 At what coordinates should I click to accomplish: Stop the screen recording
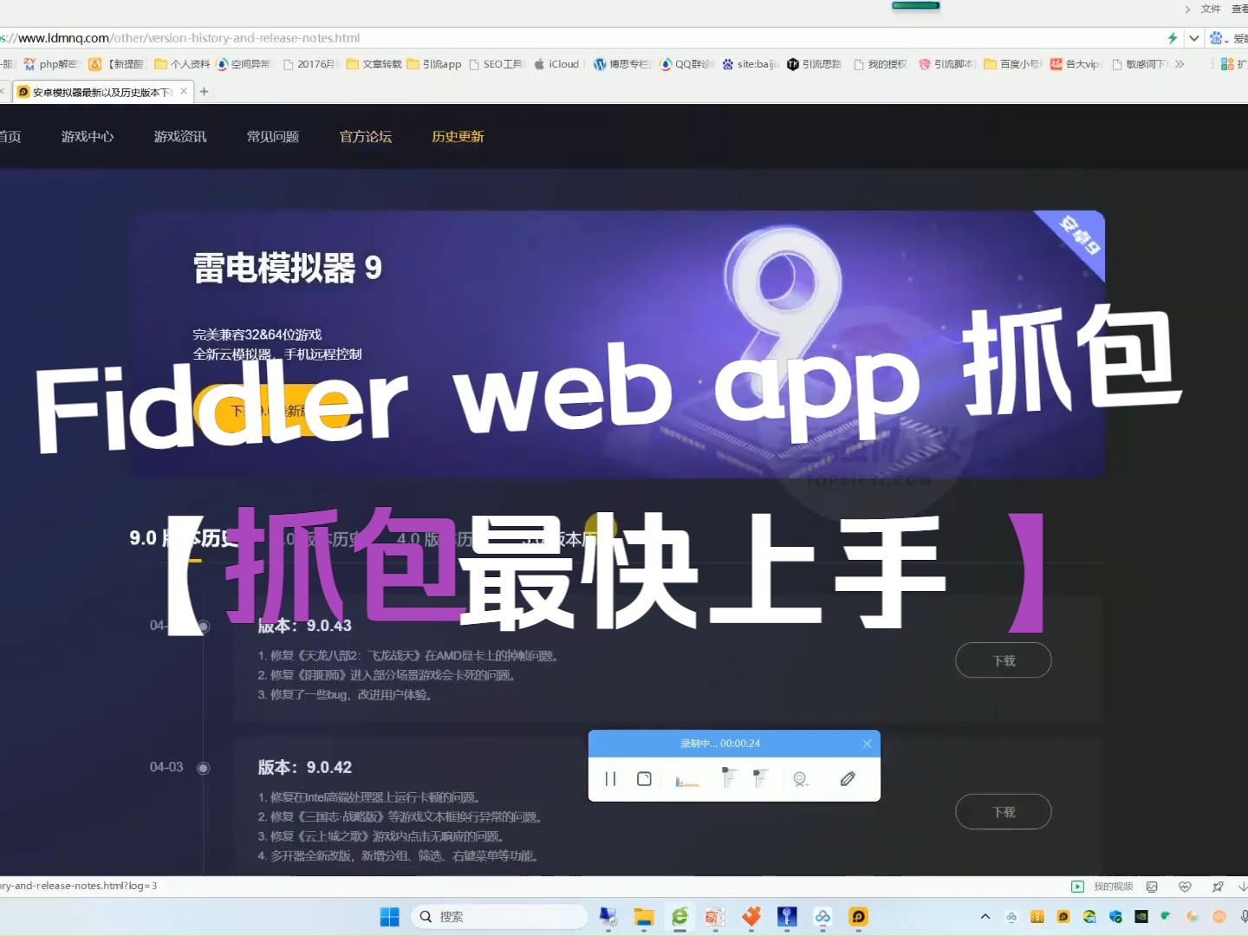[644, 778]
